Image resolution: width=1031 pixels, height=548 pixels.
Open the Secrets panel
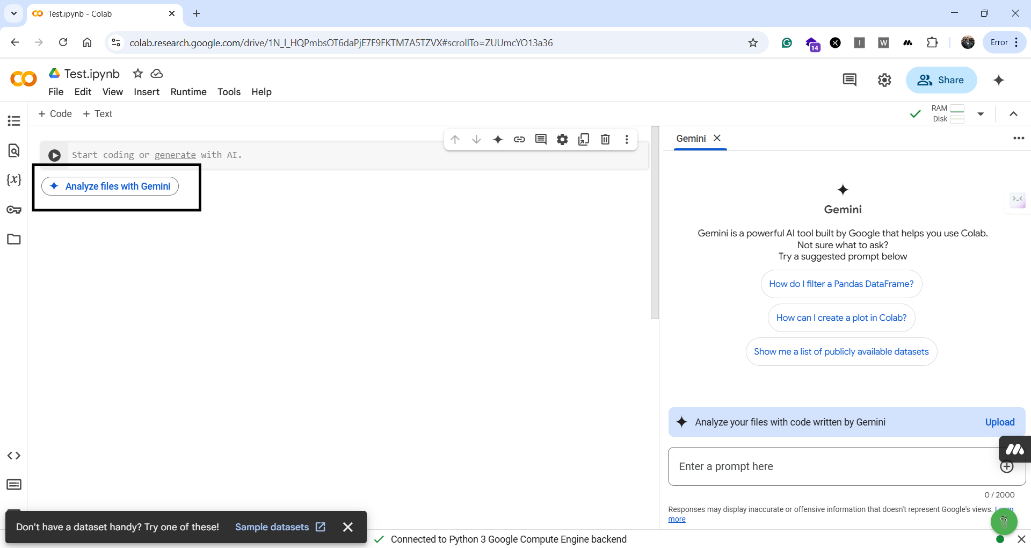coord(14,210)
